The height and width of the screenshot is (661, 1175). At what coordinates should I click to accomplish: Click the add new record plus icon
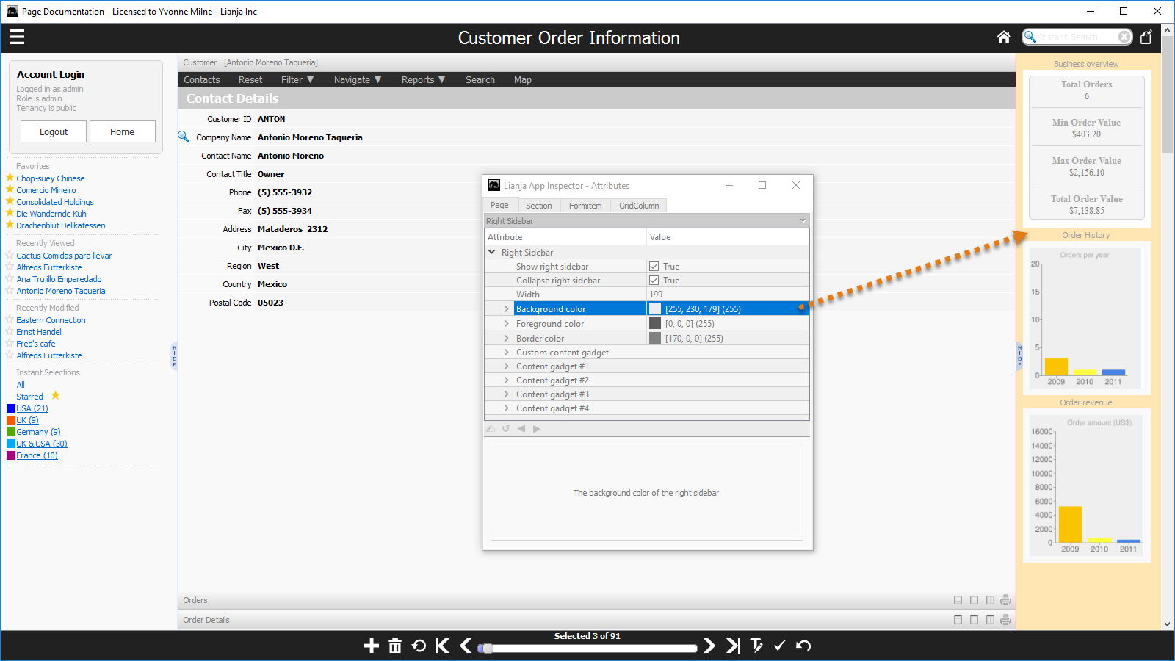click(x=372, y=646)
